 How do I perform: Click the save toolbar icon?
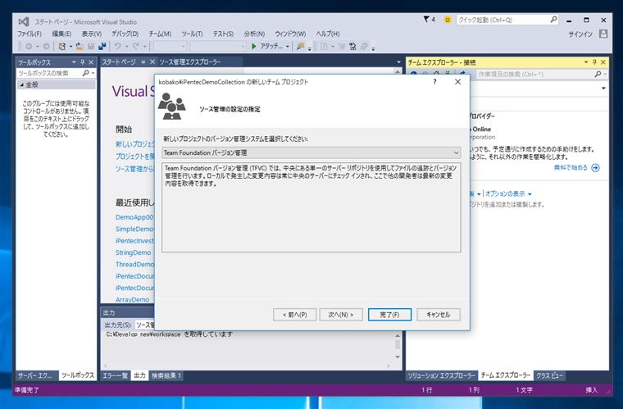coord(91,47)
